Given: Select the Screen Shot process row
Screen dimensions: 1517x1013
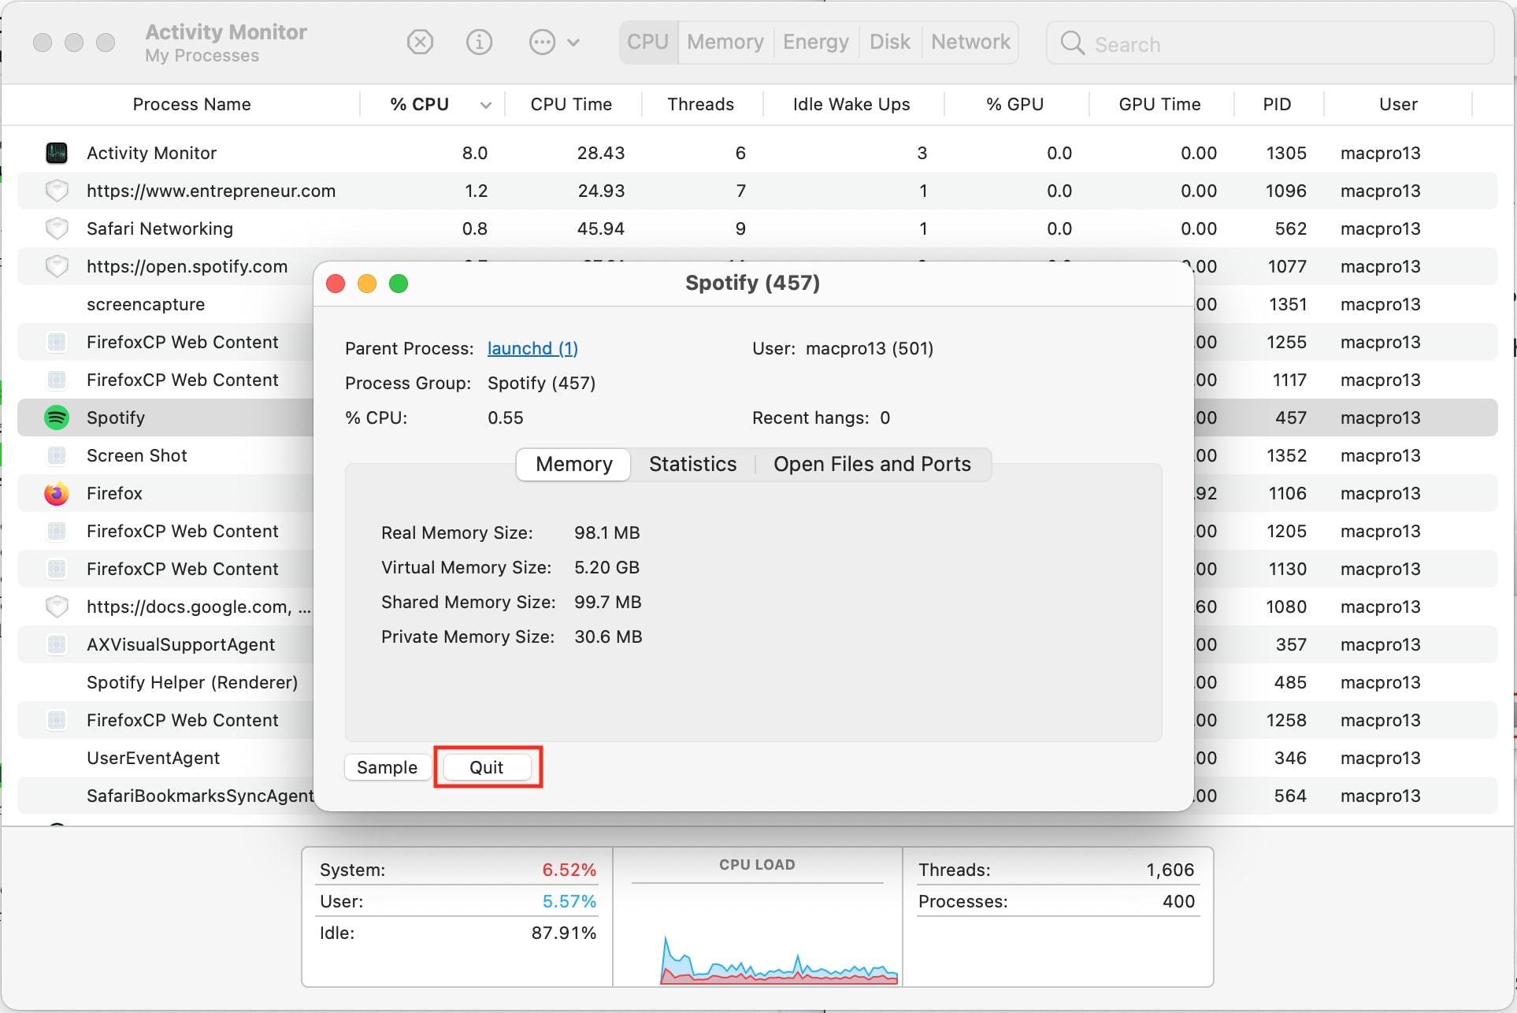Looking at the screenshot, I should (x=165, y=455).
